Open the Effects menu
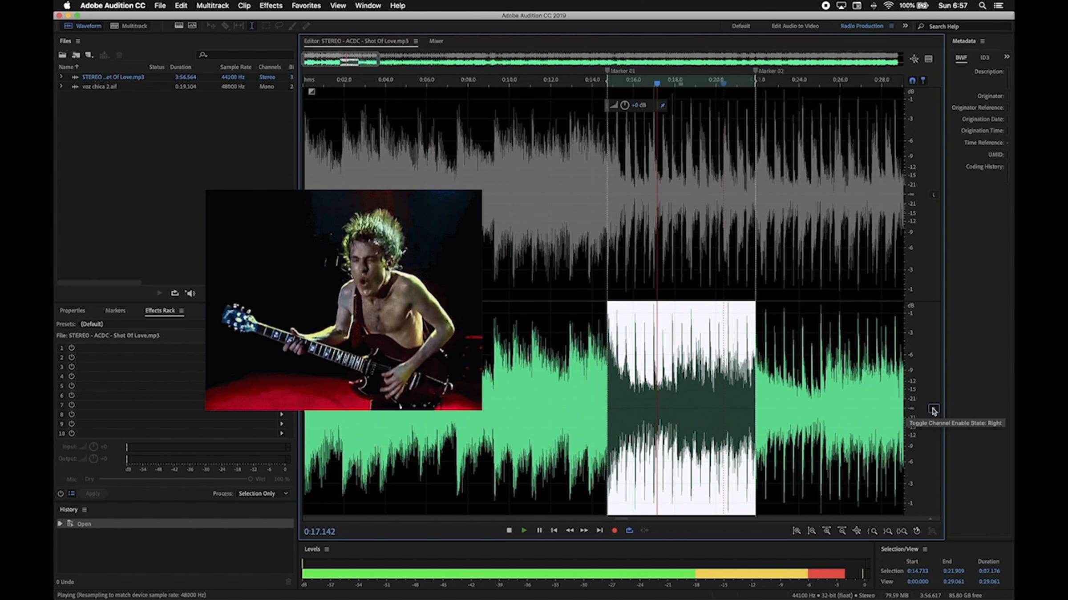 (271, 6)
